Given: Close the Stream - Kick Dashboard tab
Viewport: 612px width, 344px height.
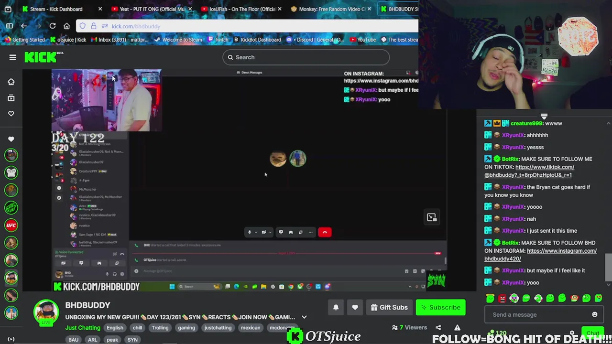Looking at the screenshot, I should point(100,9).
